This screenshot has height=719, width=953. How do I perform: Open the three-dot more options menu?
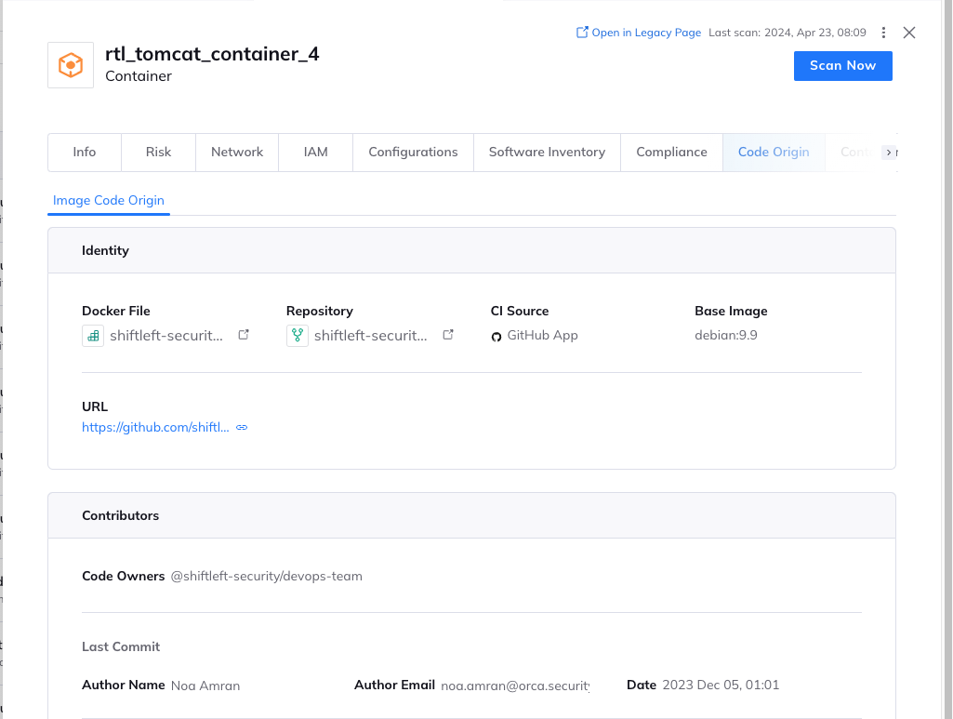pyautogui.click(x=883, y=33)
